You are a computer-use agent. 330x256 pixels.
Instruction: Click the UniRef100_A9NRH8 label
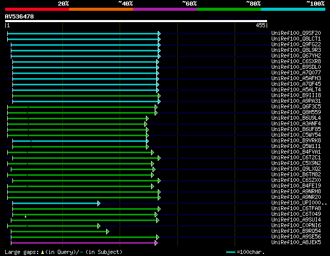296,191
